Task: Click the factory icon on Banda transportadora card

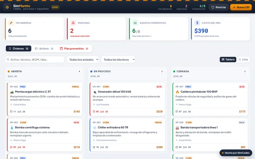Action: (x=177, y=128)
